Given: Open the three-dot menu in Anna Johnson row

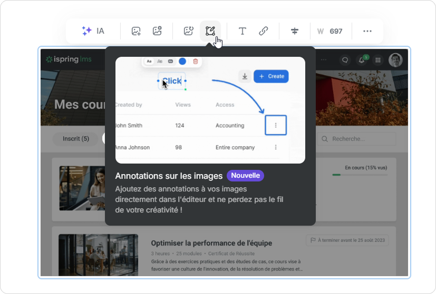Looking at the screenshot, I should coord(276,147).
